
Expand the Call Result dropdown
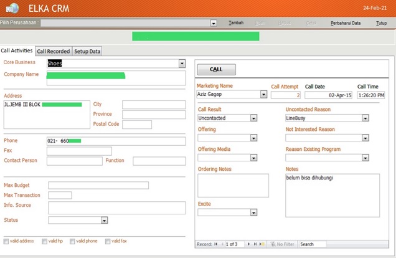pyautogui.click(x=253, y=118)
